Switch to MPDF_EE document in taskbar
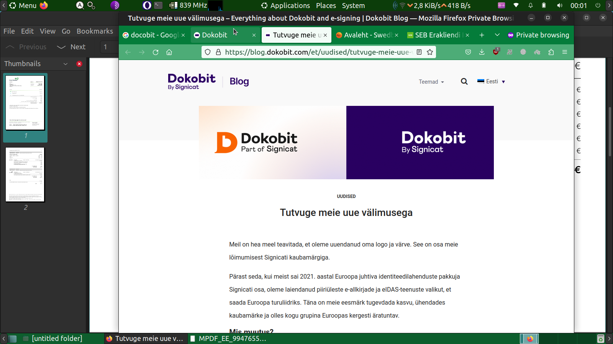 tap(228, 338)
